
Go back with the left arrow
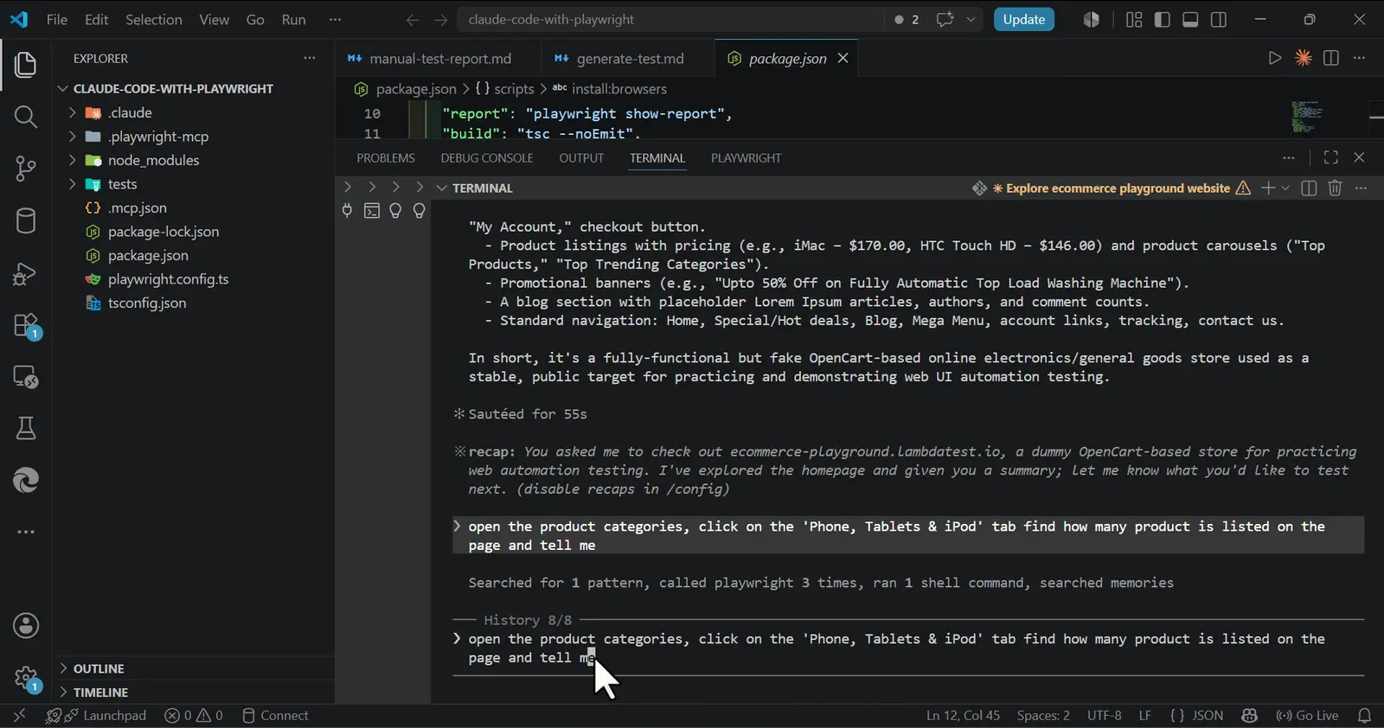[413, 20]
